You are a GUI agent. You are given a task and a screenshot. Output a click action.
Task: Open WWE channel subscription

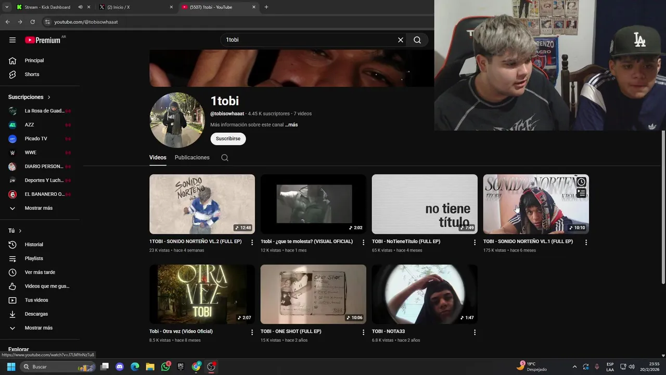click(x=41, y=153)
